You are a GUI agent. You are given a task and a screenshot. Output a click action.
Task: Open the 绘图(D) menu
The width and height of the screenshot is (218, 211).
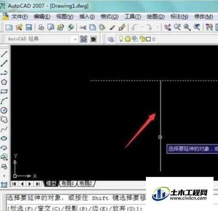click(x=156, y=17)
